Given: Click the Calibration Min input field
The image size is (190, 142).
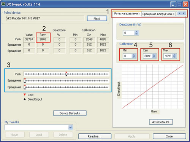Looking at the screenshot, I should pyautogui.click(x=127, y=56).
